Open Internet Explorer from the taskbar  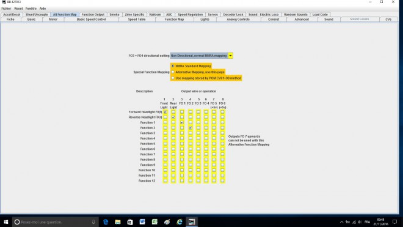click(x=180, y=222)
